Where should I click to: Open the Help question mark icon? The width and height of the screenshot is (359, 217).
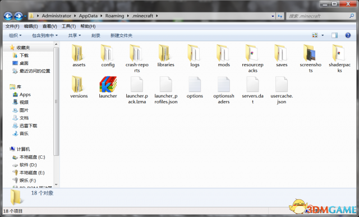pos(348,35)
